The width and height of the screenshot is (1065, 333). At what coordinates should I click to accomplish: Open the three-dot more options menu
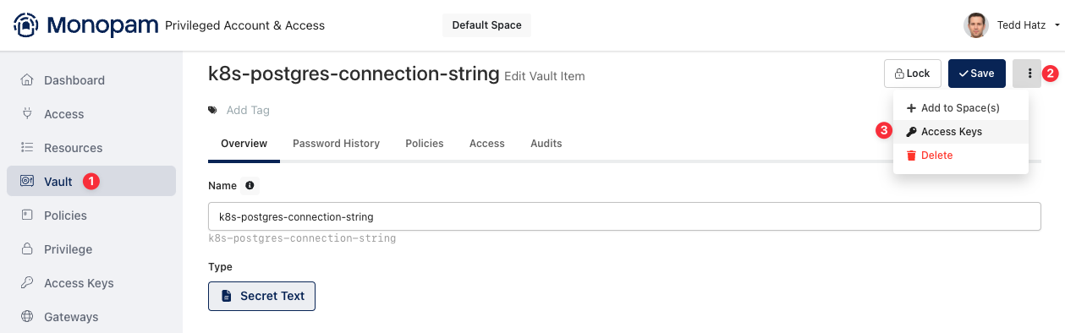click(1029, 74)
